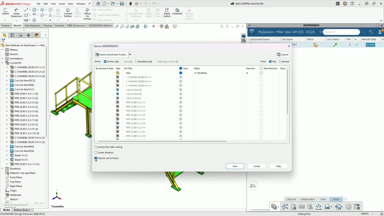Click the 3DEXPERIENCE panel settings gear
The image size is (384, 216).
[x=378, y=25]
